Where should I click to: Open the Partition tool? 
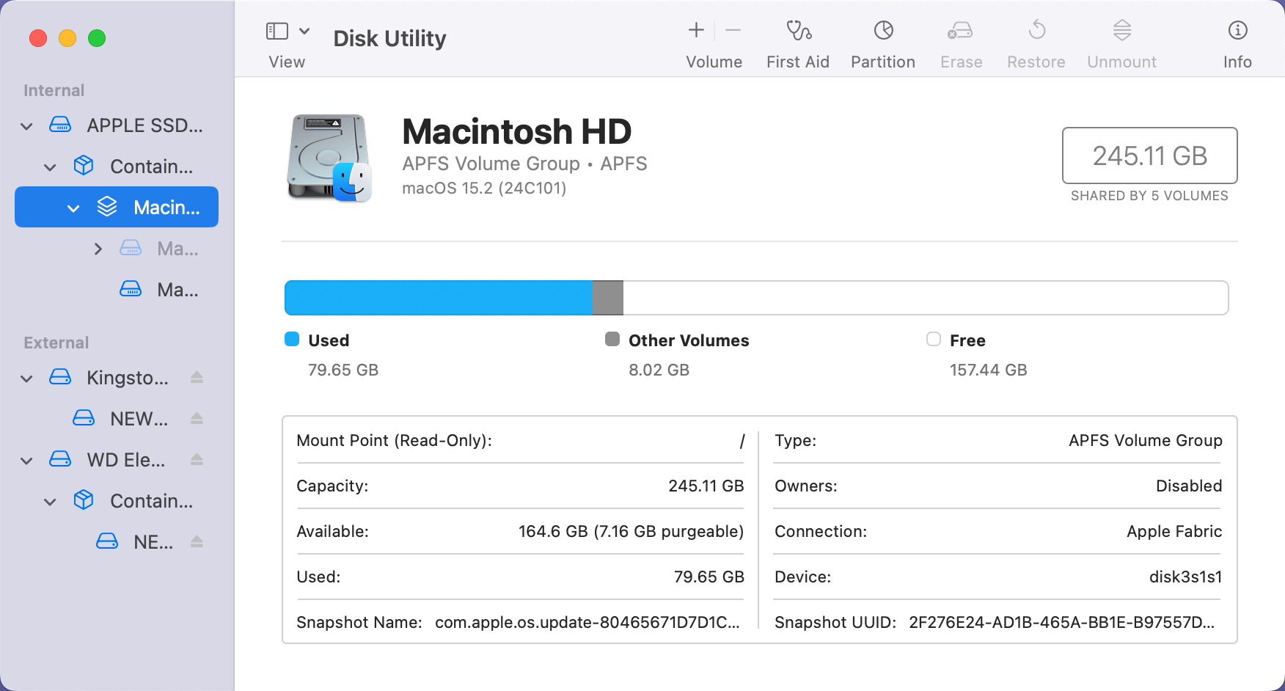(x=882, y=40)
